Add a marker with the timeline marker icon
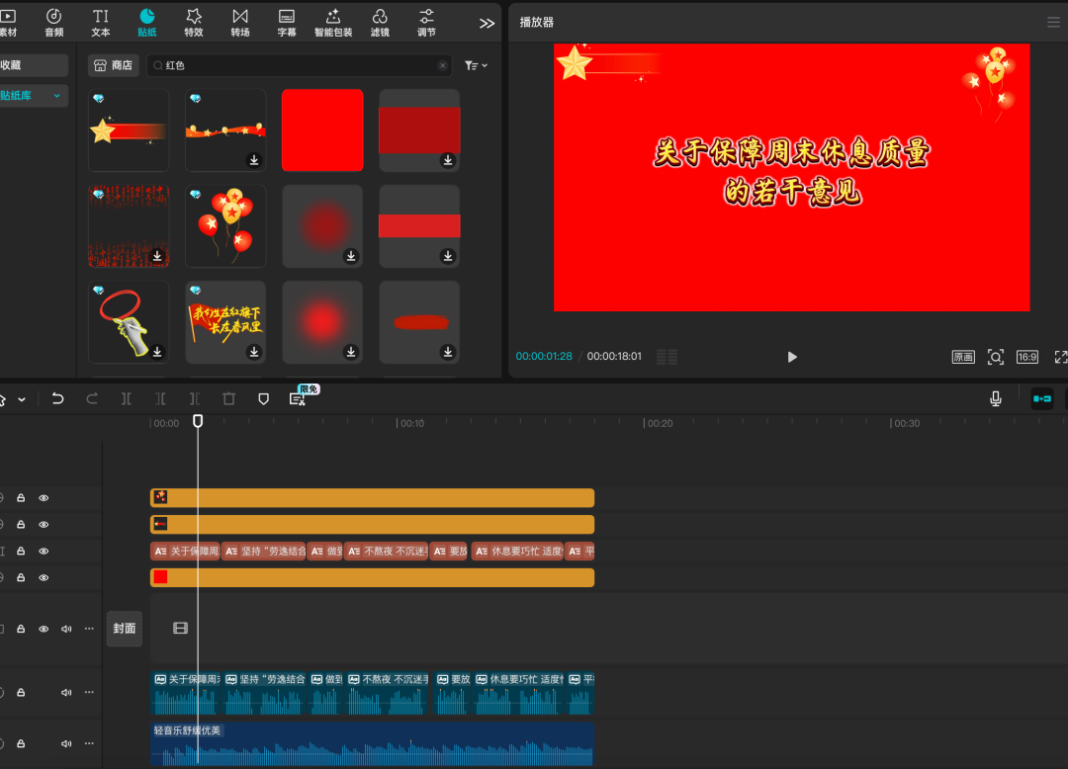This screenshot has height=769, width=1068. click(x=263, y=398)
